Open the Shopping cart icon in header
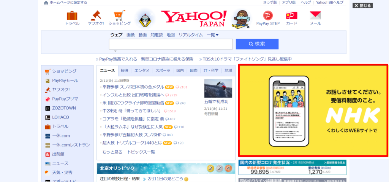The image size is (389, 182). (120, 16)
